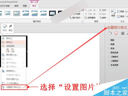This screenshot has height=96, width=128.
Task: Click 下移一层 send backward button
Action: [90, 14]
